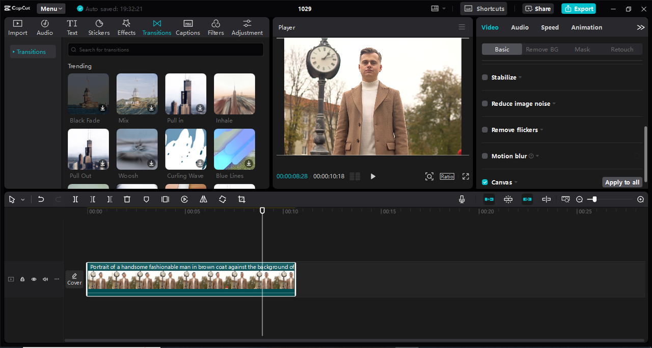Enable Reduce image noise checkbox

[x=485, y=103]
